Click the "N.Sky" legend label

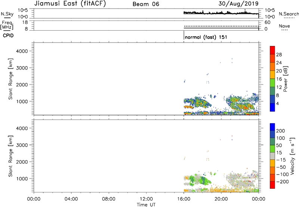point(7,14)
